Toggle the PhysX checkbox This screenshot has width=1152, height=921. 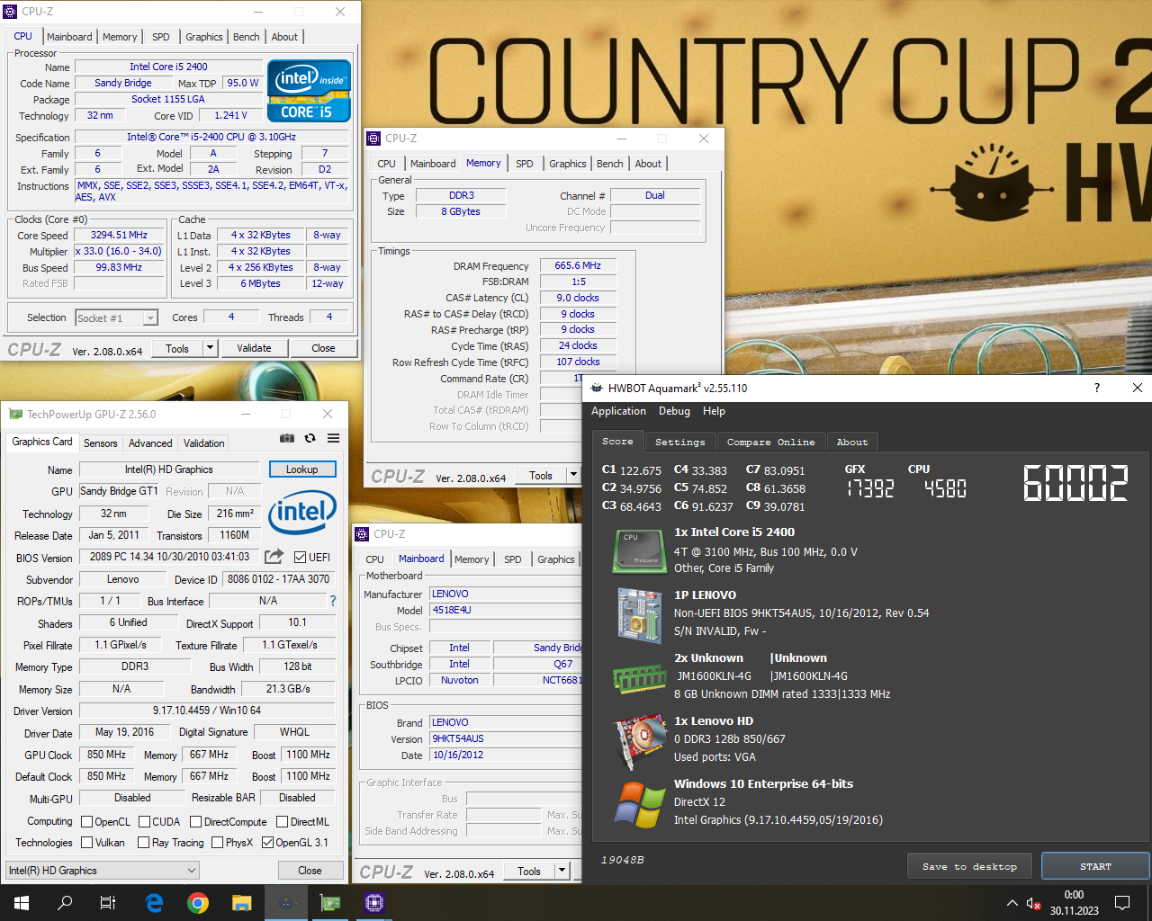coord(217,842)
